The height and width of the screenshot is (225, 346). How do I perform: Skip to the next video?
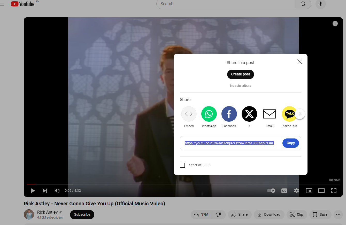pyautogui.click(x=45, y=191)
